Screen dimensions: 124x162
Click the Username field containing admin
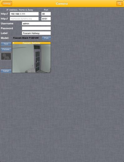[36, 24]
